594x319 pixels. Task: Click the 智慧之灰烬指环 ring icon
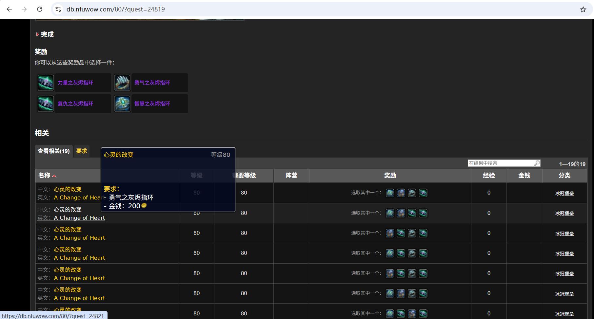click(122, 103)
